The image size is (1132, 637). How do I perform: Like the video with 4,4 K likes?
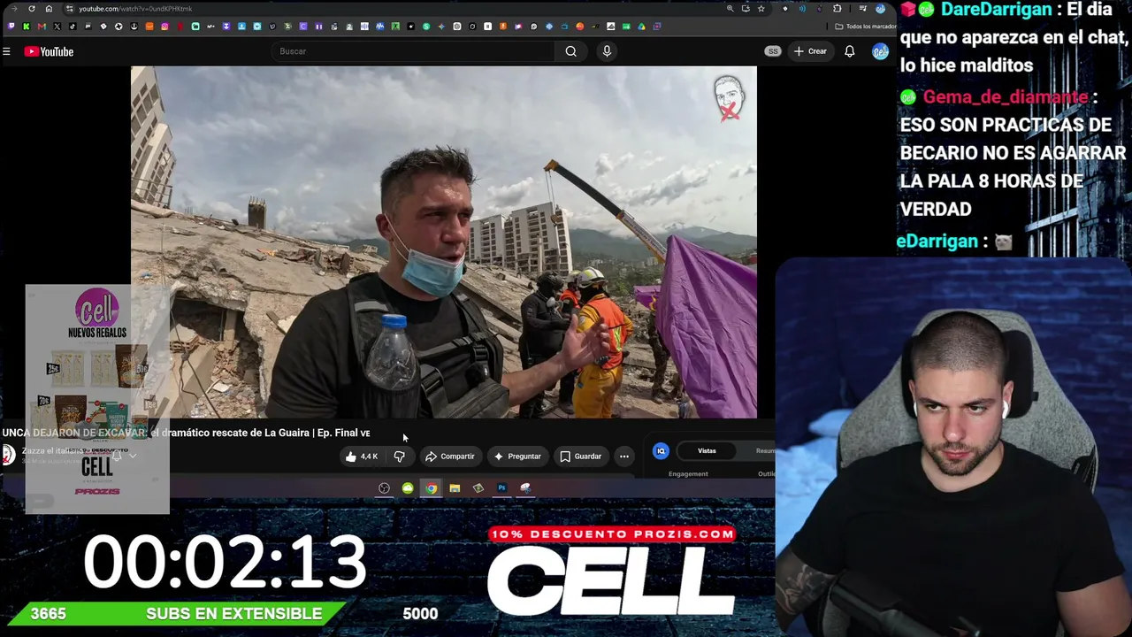362,457
